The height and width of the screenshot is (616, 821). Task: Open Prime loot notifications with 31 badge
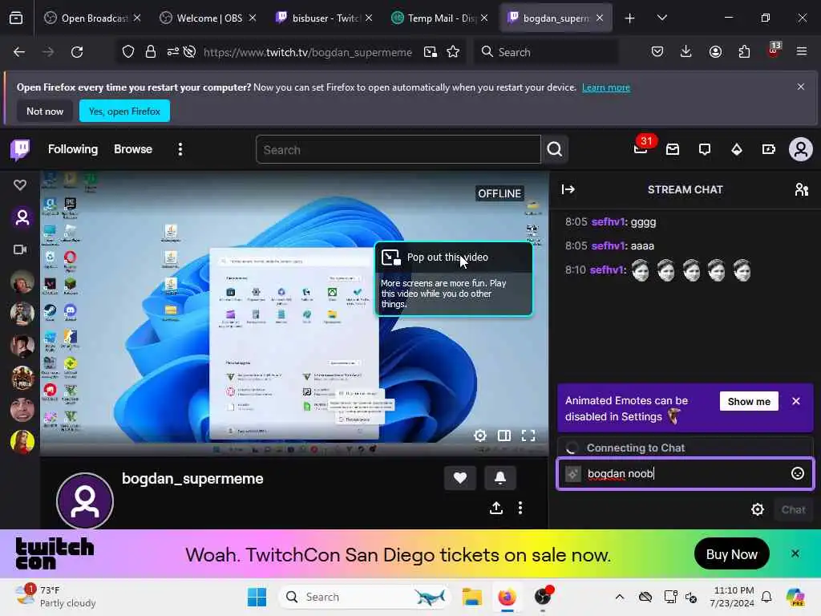(641, 149)
